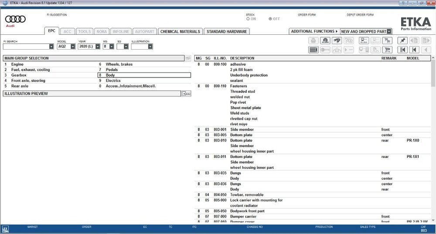Click the parts list scroll-down arrow
This screenshot has width=436, height=234.
coord(433,220)
